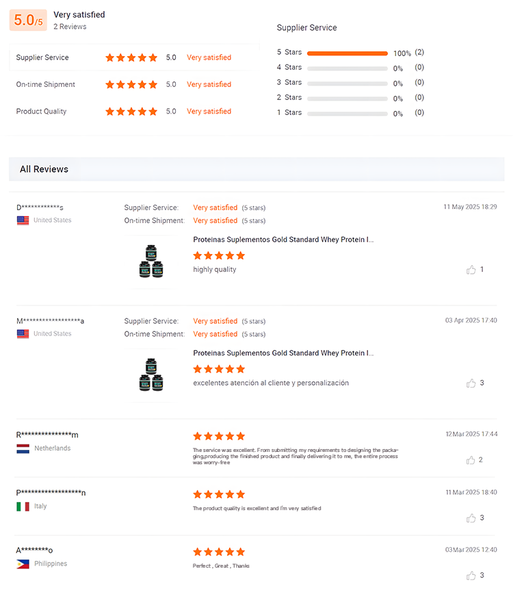Click the Netherlands flag icon

click(x=23, y=449)
